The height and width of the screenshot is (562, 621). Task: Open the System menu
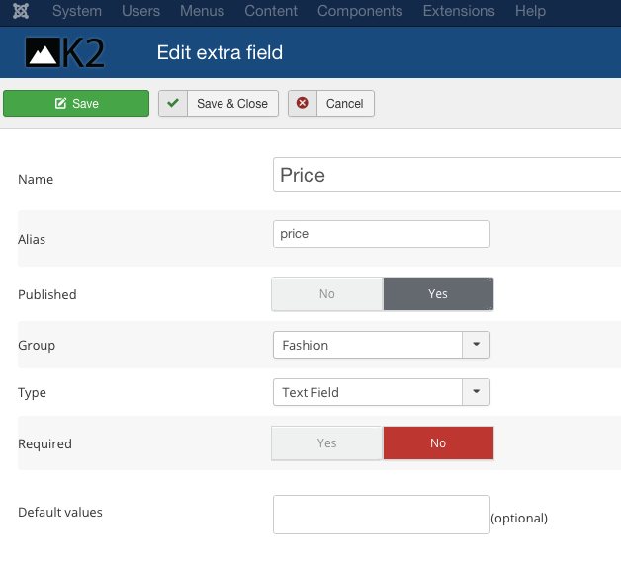[x=76, y=12]
